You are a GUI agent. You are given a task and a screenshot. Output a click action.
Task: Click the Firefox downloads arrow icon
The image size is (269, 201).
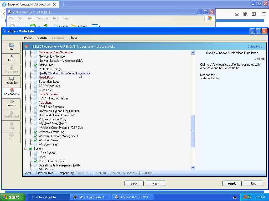tap(237, 14)
